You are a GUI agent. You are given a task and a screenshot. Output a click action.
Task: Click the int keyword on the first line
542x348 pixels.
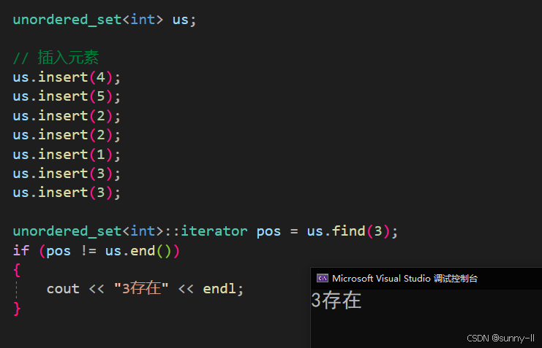[x=143, y=20]
